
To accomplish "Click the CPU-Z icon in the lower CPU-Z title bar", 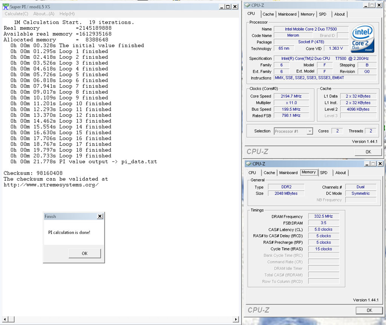I will (x=248, y=163).
